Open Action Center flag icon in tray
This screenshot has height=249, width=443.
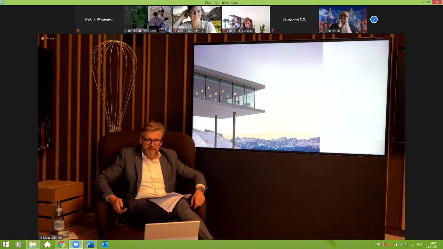coord(379,245)
